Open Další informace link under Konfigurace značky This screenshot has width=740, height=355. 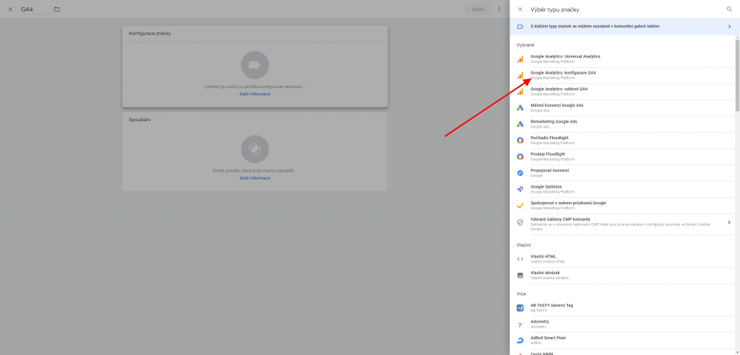(255, 94)
